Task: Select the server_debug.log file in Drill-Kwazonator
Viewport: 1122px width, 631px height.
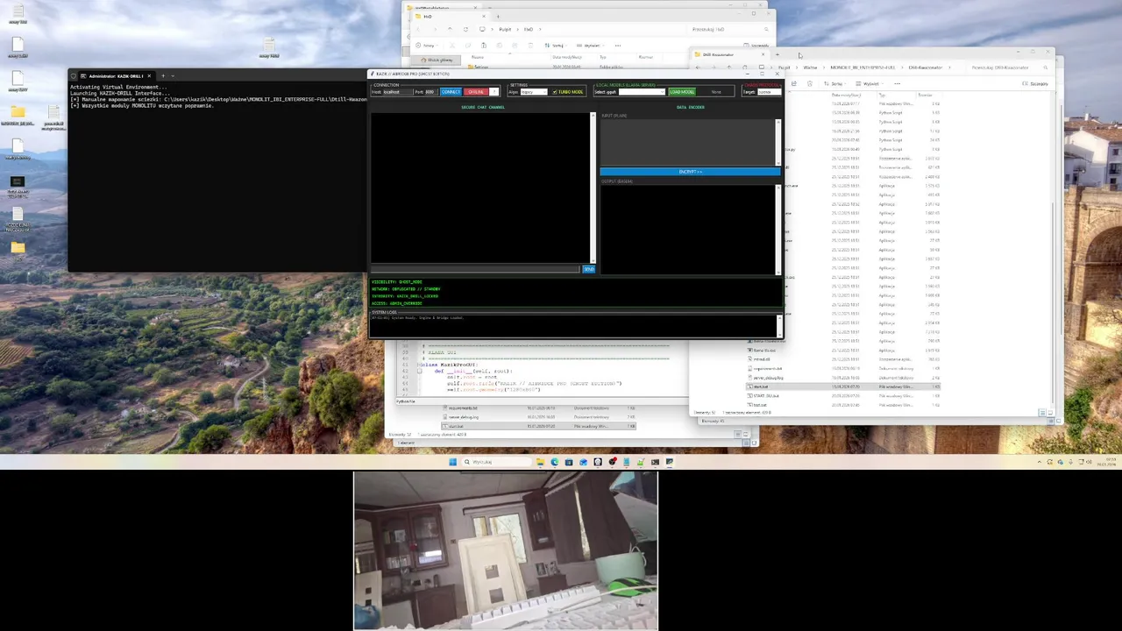Action: pos(765,378)
